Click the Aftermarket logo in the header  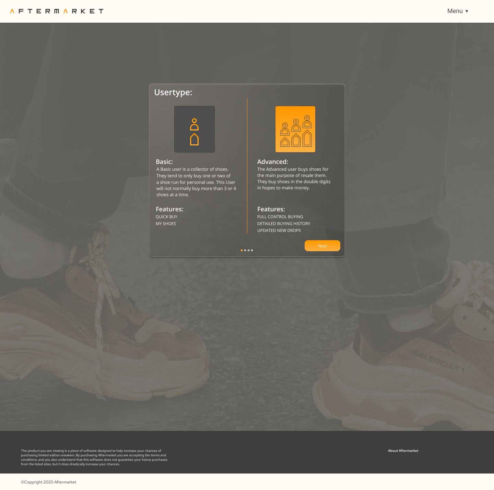tap(57, 11)
